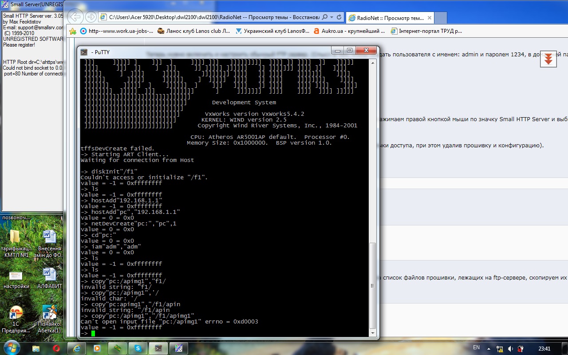Click the PuTTY terminal scrollbar thumb
Screen dimensions: 568x355
pyautogui.click(x=372, y=286)
